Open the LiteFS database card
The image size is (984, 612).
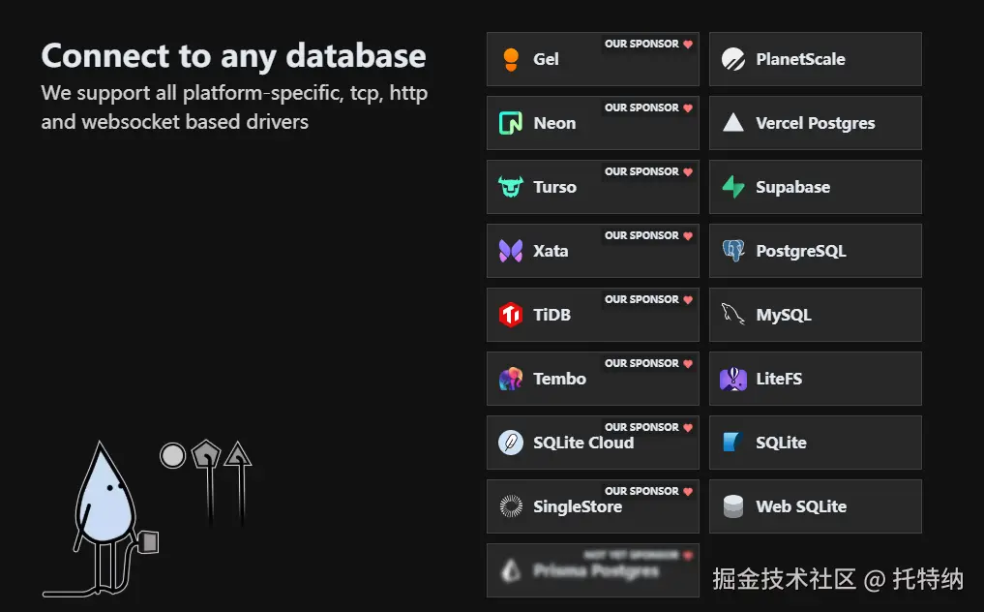pyautogui.click(x=815, y=379)
